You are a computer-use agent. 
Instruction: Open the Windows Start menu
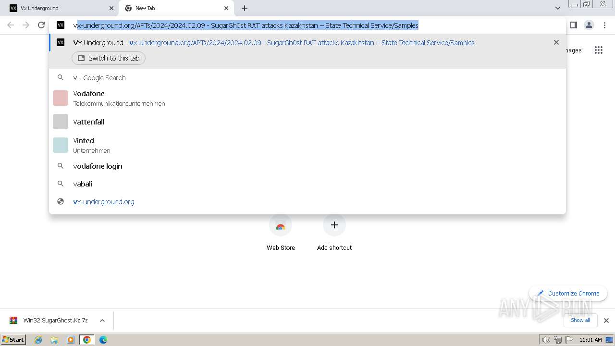13,340
